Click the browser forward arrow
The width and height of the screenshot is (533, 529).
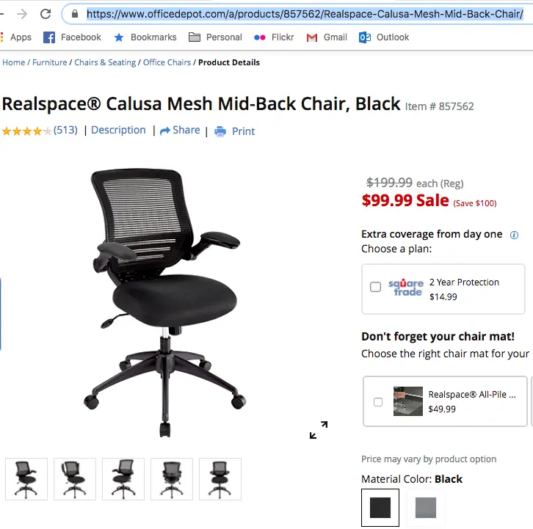click(22, 14)
